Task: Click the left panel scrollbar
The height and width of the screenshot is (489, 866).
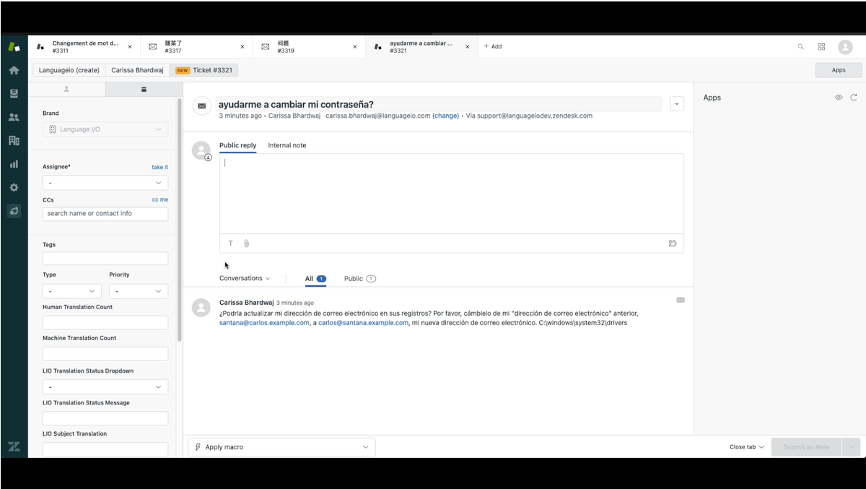Action: 179,220
